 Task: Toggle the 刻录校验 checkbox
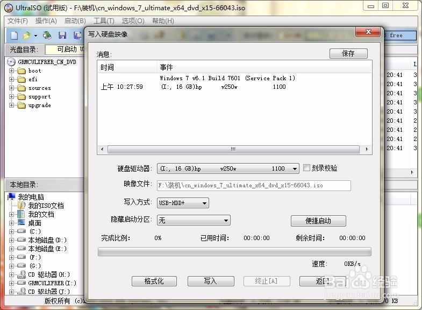pyautogui.click(x=306, y=168)
